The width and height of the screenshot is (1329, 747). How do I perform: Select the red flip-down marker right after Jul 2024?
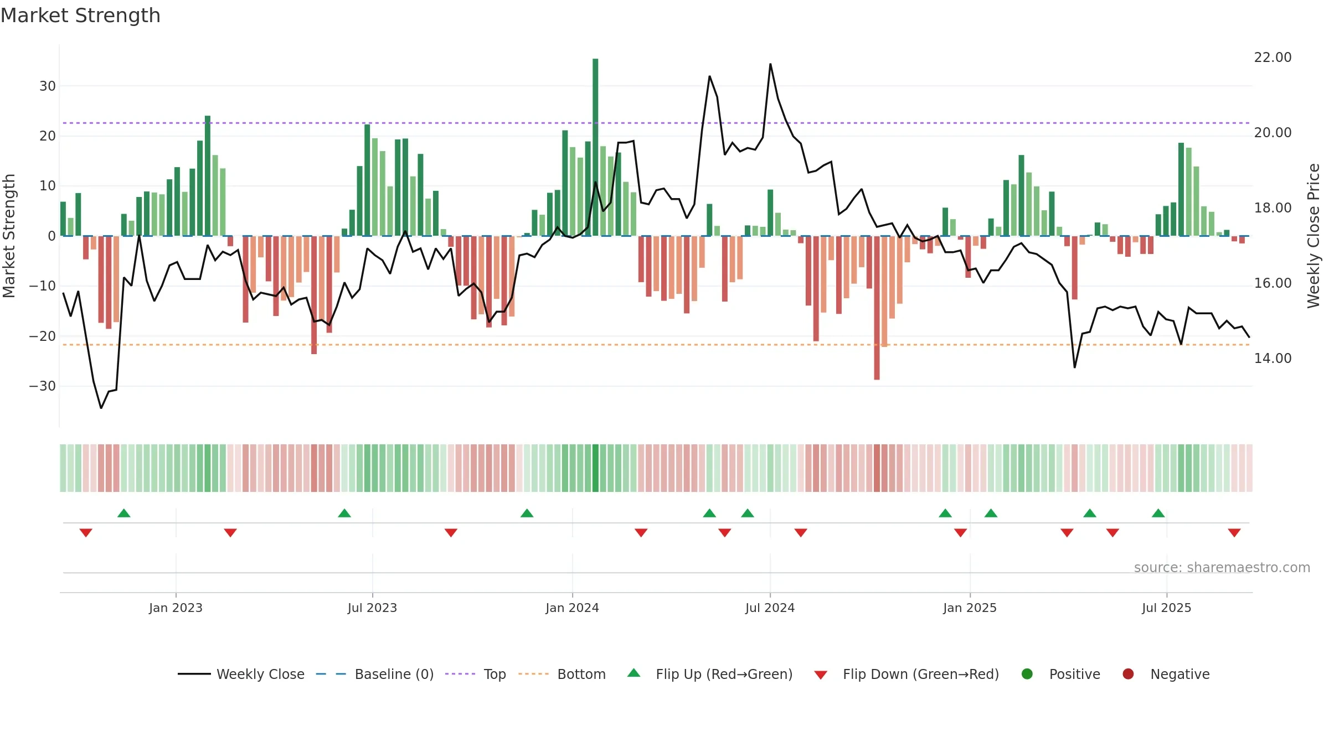point(801,533)
